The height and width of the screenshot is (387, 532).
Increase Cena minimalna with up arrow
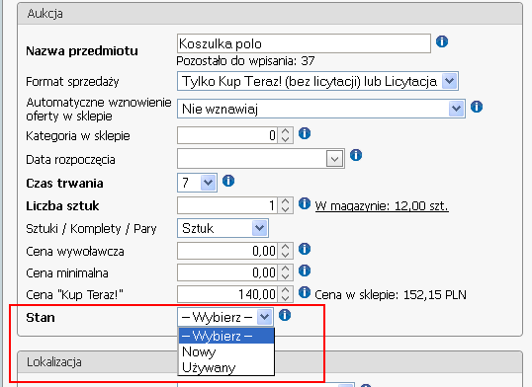tap(286, 269)
